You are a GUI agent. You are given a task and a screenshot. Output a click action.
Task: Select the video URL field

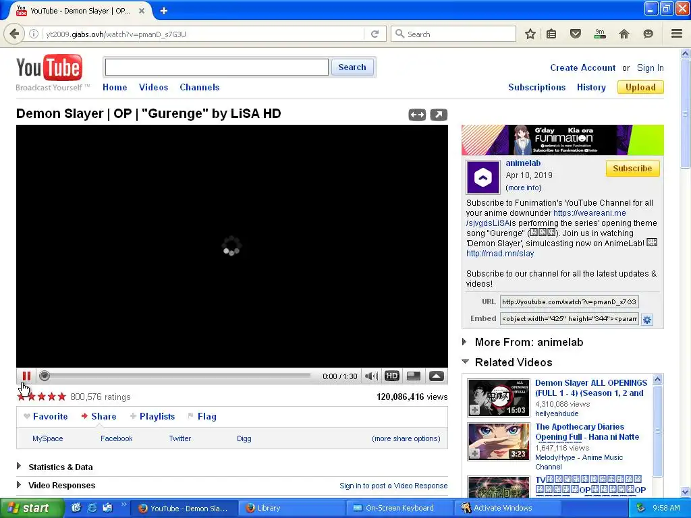[x=569, y=301]
